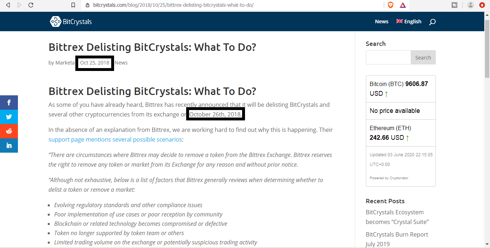Click the padlock site security icon

[x=87, y=5]
